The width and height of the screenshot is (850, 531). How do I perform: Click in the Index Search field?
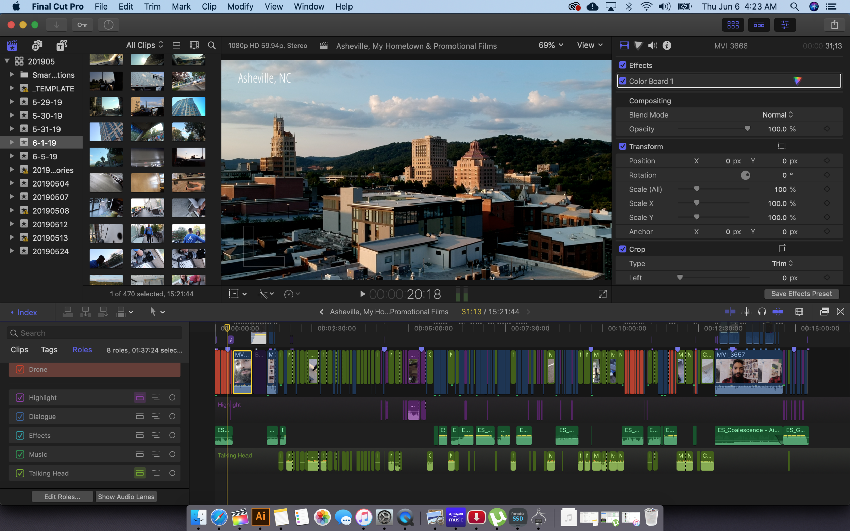(x=94, y=333)
